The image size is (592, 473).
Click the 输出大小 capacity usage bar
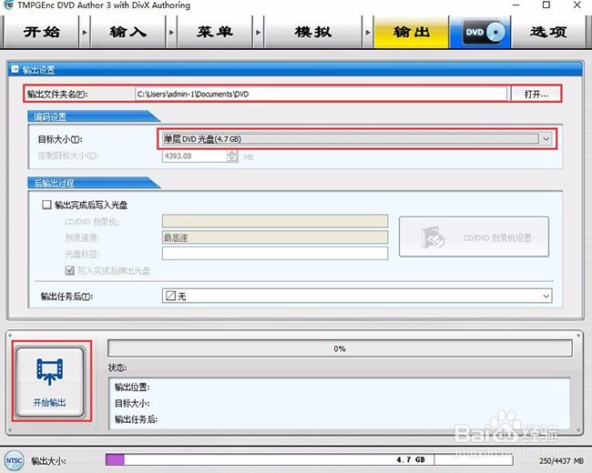(310, 459)
